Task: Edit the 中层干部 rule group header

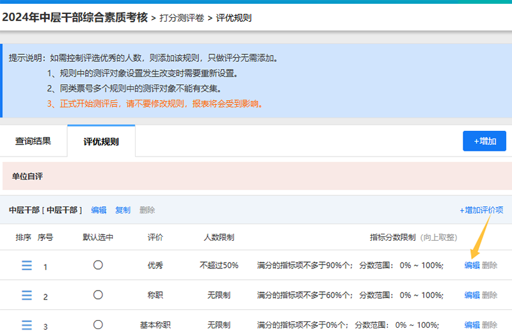Action: click(x=99, y=210)
